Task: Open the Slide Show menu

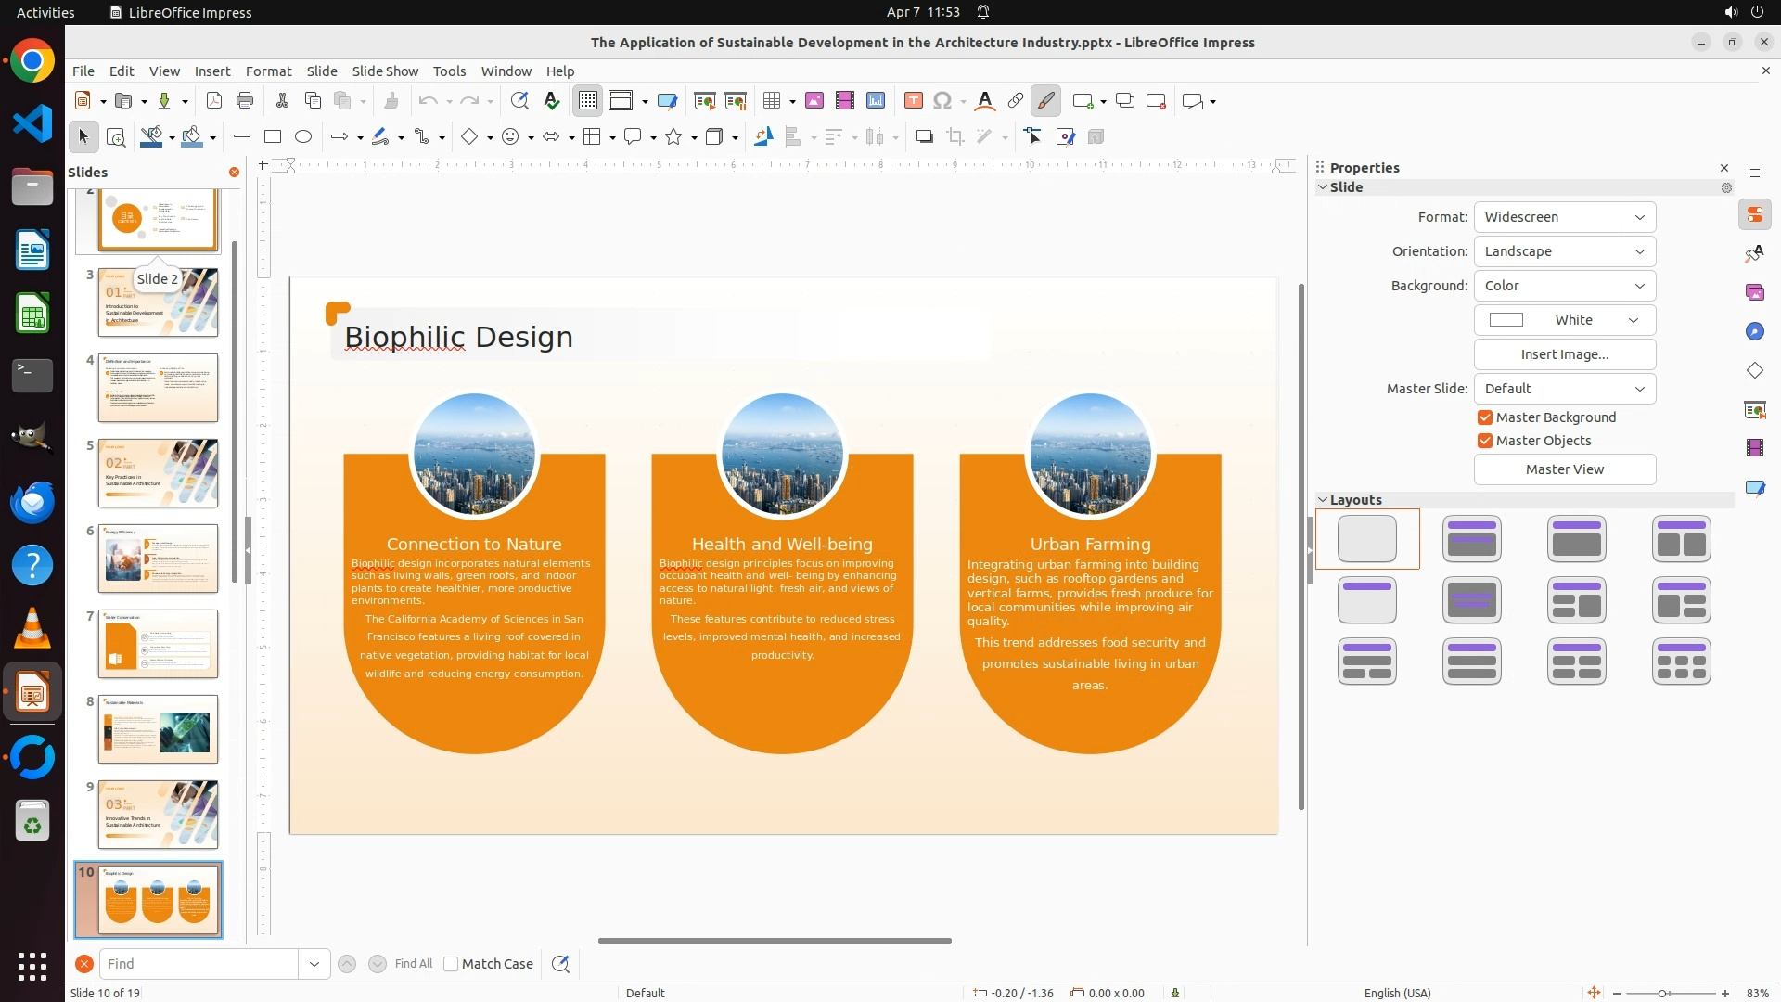Action: click(385, 71)
